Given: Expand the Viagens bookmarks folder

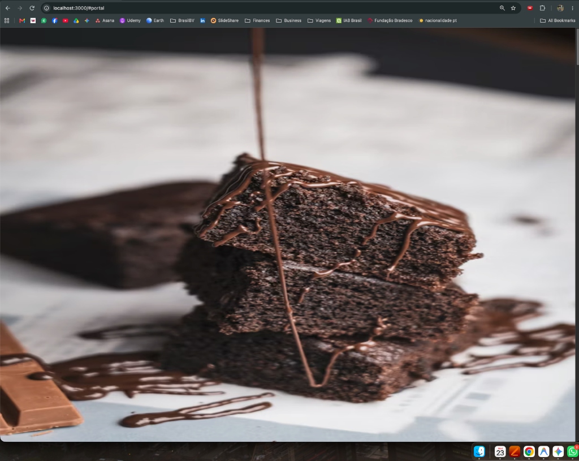Looking at the screenshot, I should (x=319, y=20).
